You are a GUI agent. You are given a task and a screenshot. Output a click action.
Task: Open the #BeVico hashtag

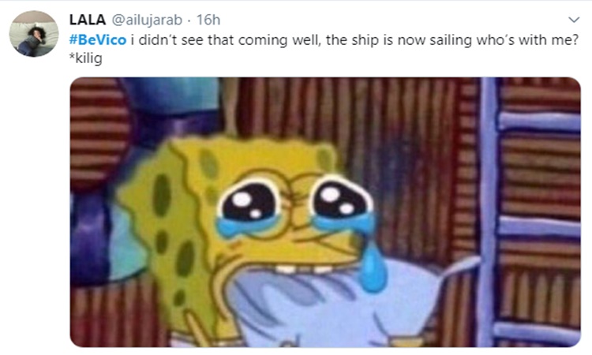click(x=98, y=39)
